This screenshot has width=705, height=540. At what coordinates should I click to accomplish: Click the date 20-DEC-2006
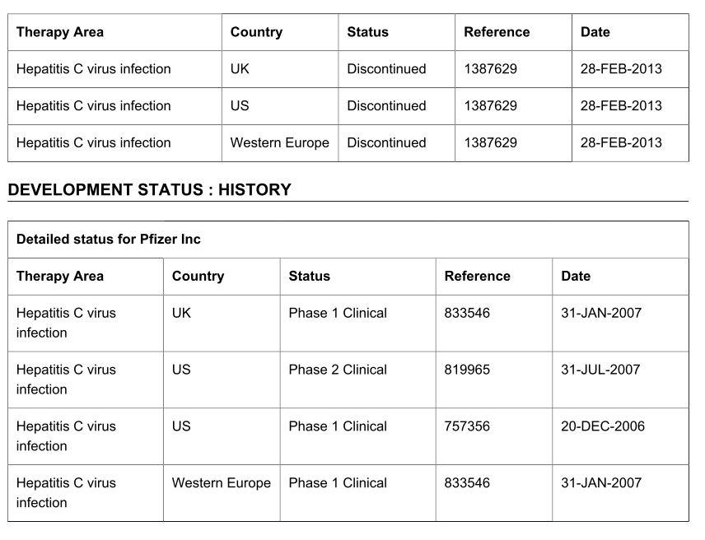tap(603, 426)
